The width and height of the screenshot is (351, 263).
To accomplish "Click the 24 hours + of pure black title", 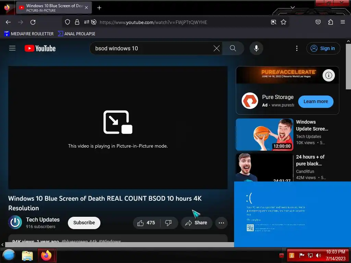I will [310, 160].
